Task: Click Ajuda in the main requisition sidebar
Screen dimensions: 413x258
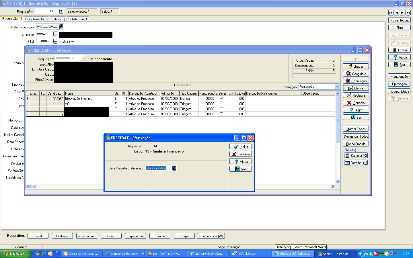Action: (400, 57)
